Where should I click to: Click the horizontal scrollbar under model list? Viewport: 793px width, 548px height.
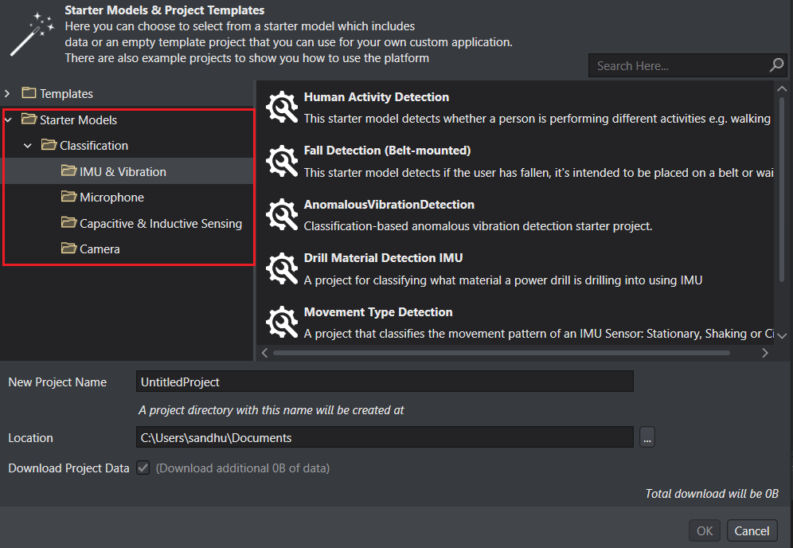point(501,353)
